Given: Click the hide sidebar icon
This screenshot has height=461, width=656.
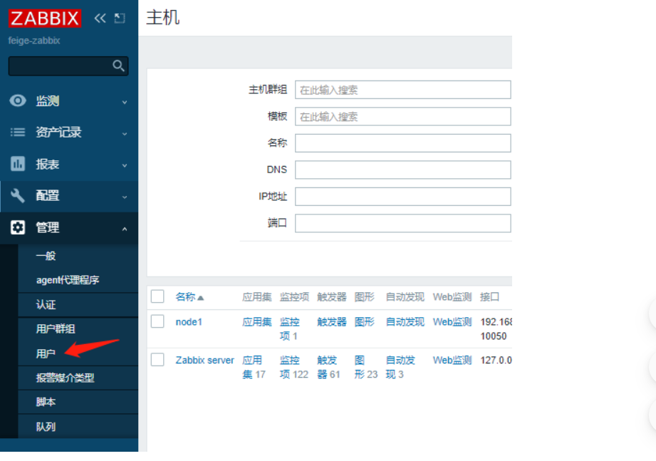Looking at the screenshot, I should tap(119, 19).
